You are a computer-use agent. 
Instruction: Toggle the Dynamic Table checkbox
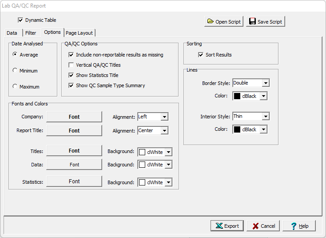(x=20, y=20)
